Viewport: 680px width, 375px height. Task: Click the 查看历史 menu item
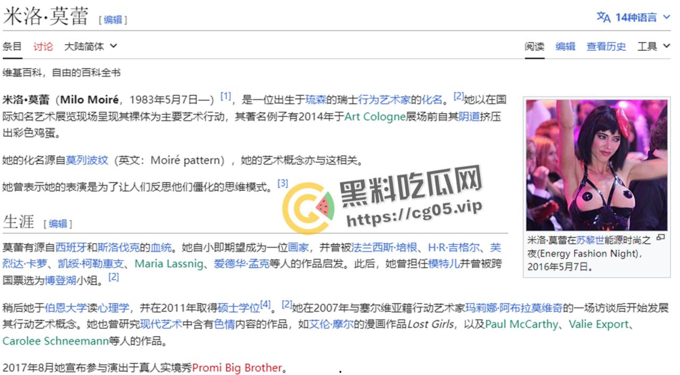click(x=606, y=47)
